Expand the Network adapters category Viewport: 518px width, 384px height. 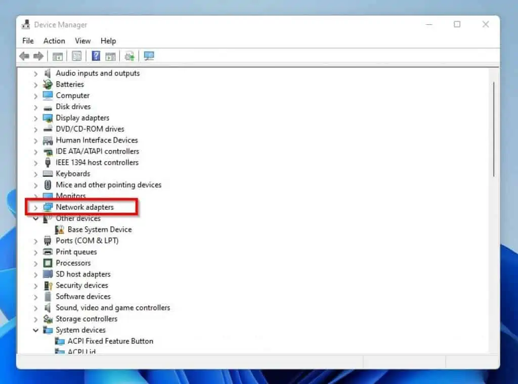(35, 207)
